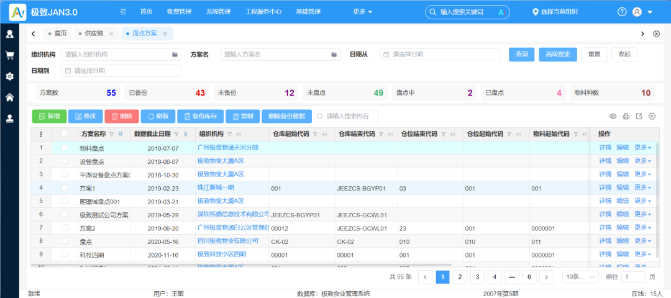Switch to the 首页 tab
The height and width of the screenshot is (298, 671).
point(57,34)
